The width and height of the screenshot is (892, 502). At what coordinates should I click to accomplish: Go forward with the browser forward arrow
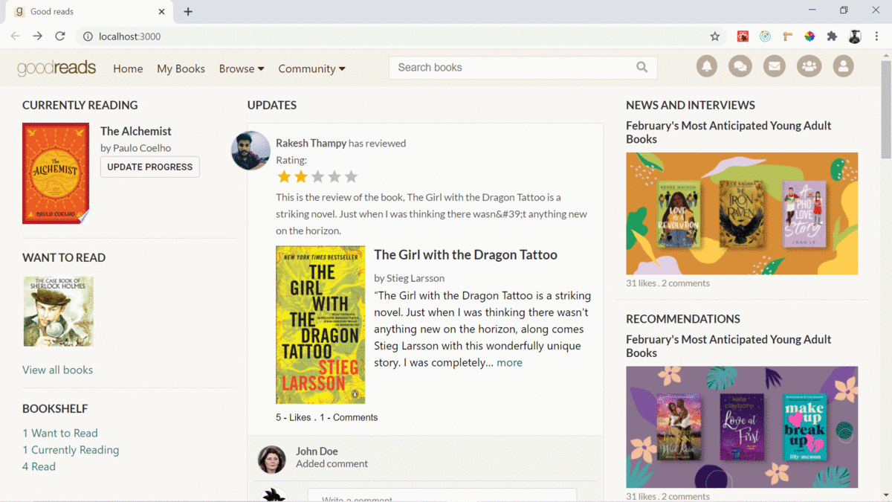point(37,36)
